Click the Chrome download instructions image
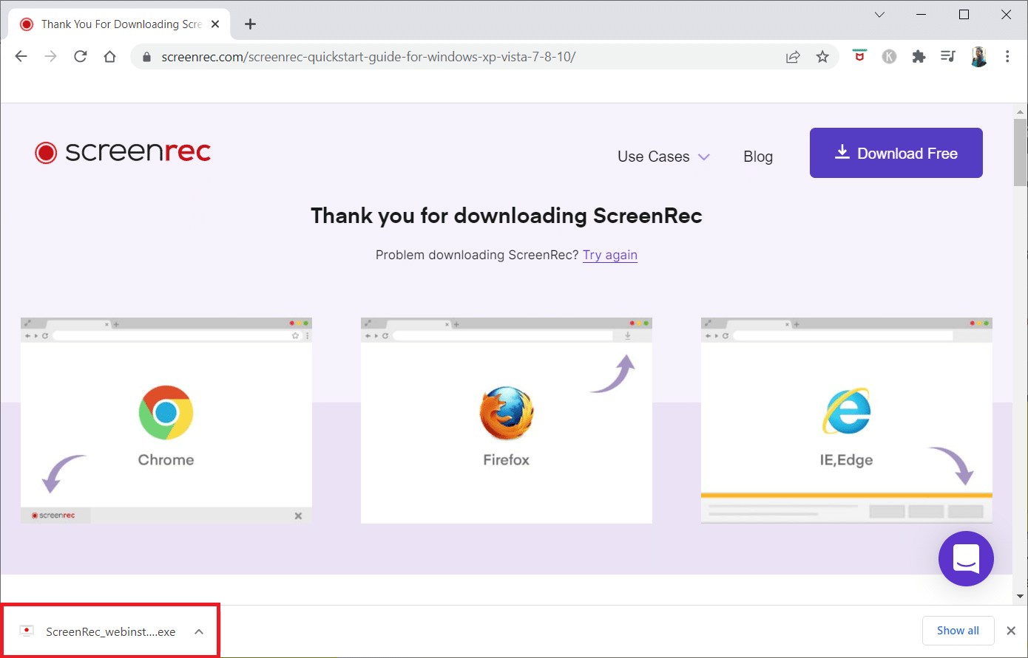Image resolution: width=1028 pixels, height=658 pixels. (x=166, y=421)
